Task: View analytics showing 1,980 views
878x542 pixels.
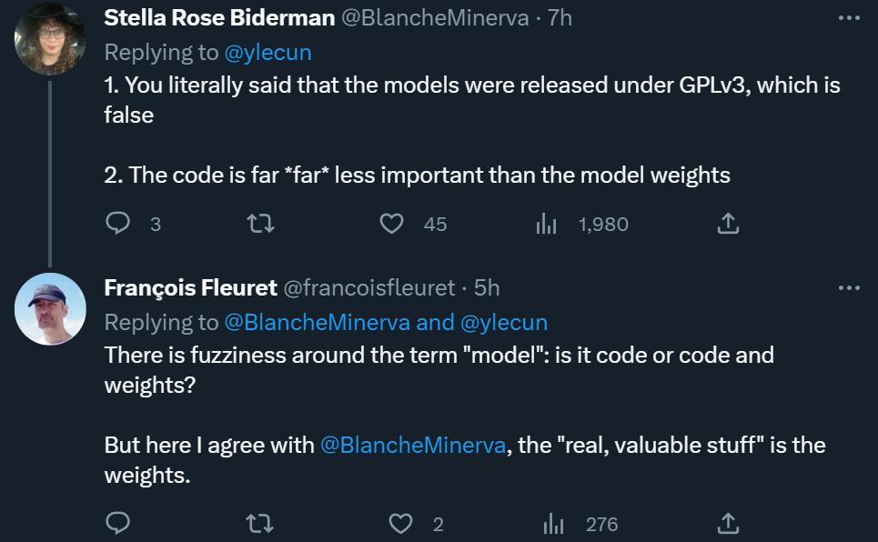Action: (546, 224)
